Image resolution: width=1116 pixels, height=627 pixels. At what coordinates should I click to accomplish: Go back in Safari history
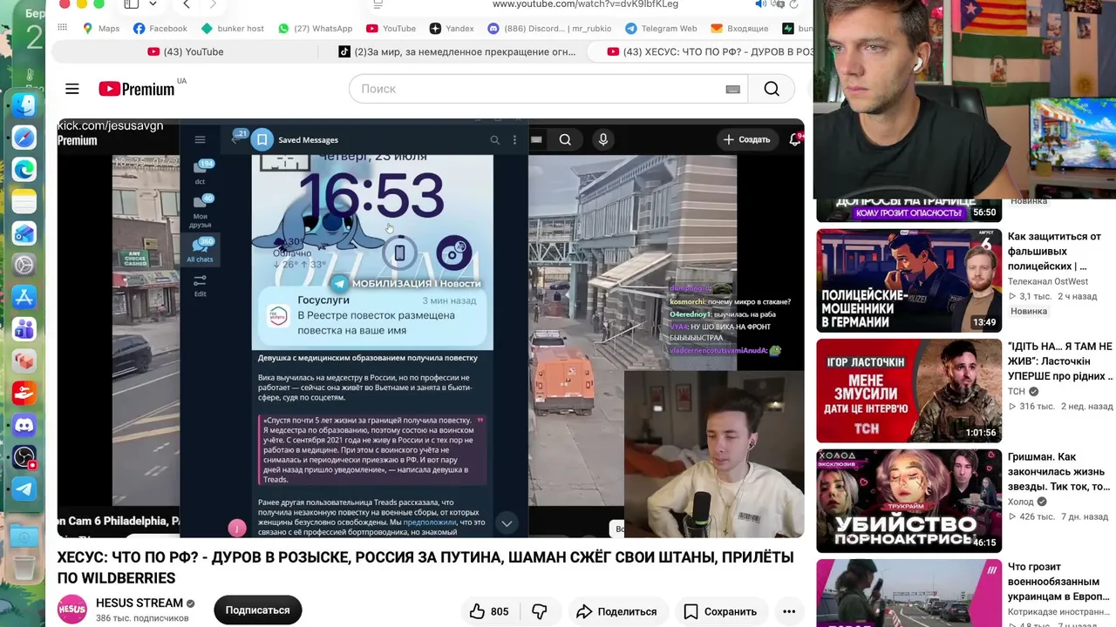(187, 4)
